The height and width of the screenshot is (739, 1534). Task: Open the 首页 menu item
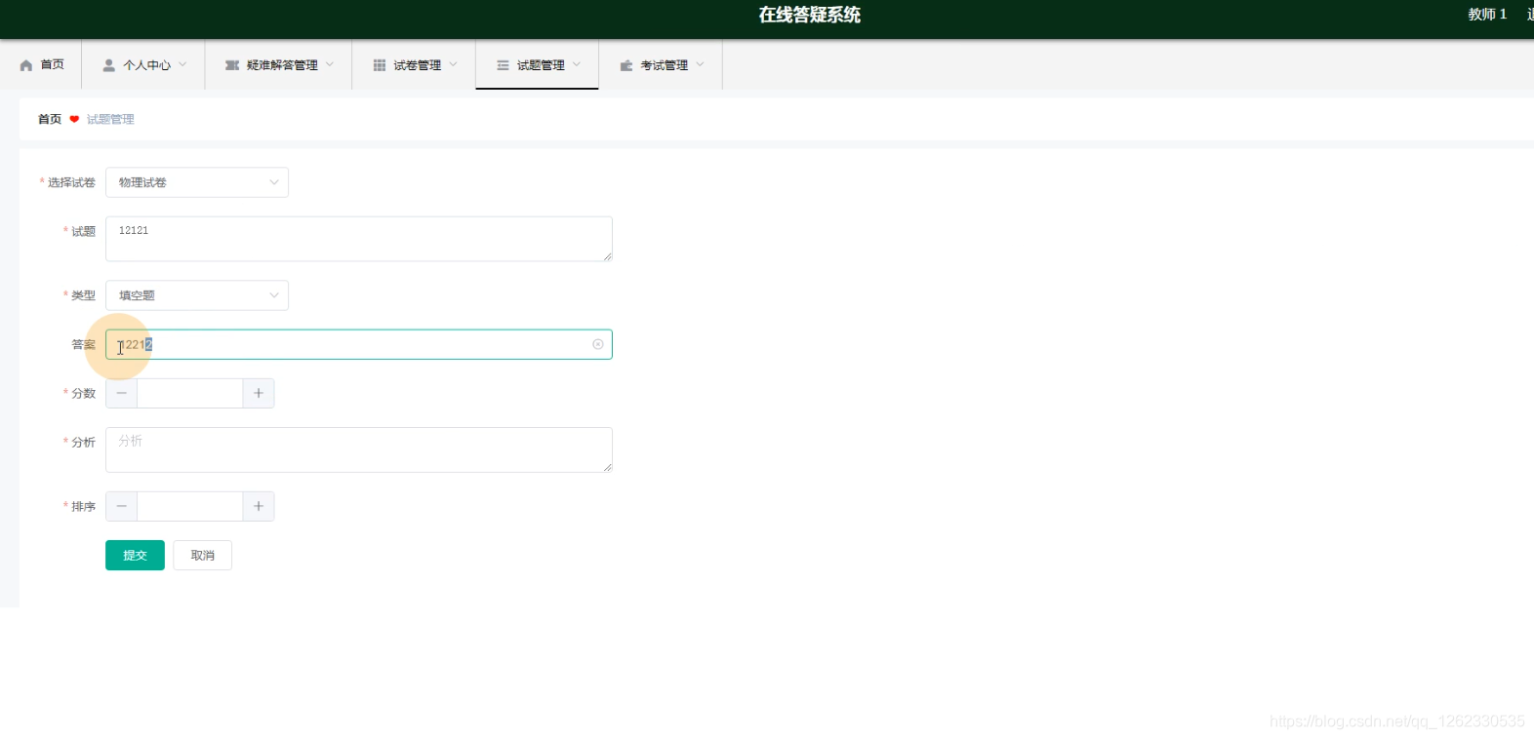pos(42,64)
